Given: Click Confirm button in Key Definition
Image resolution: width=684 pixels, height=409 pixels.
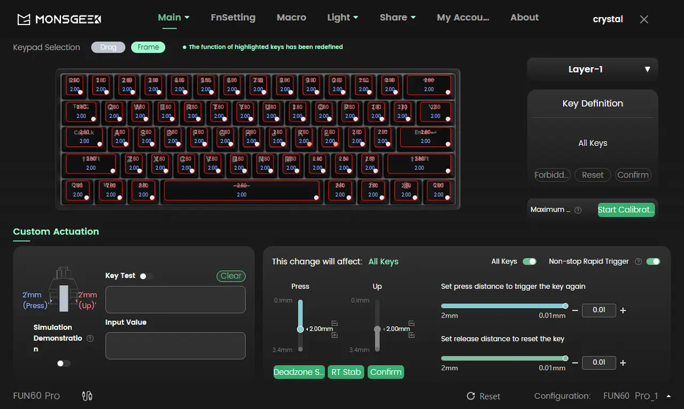Looking at the screenshot, I should coord(633,175).
